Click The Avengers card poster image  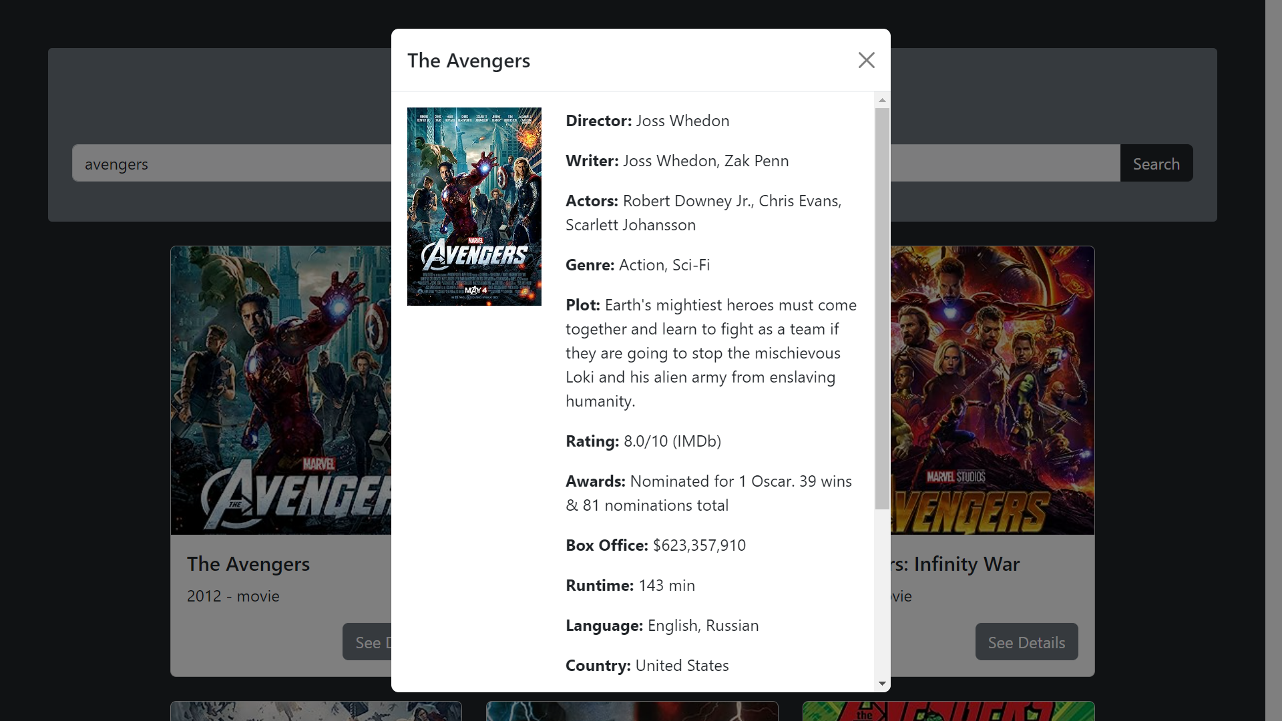click(x=281, y=391)
